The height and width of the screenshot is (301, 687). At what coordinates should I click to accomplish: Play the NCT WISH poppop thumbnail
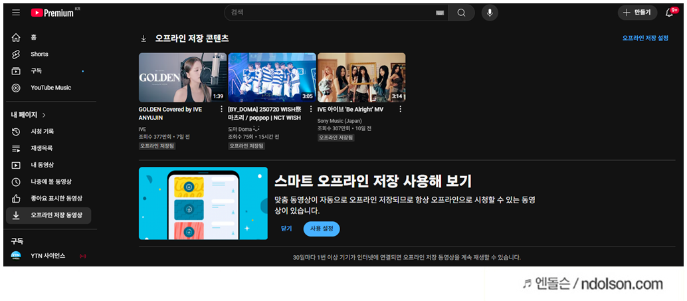click(272, 78)
